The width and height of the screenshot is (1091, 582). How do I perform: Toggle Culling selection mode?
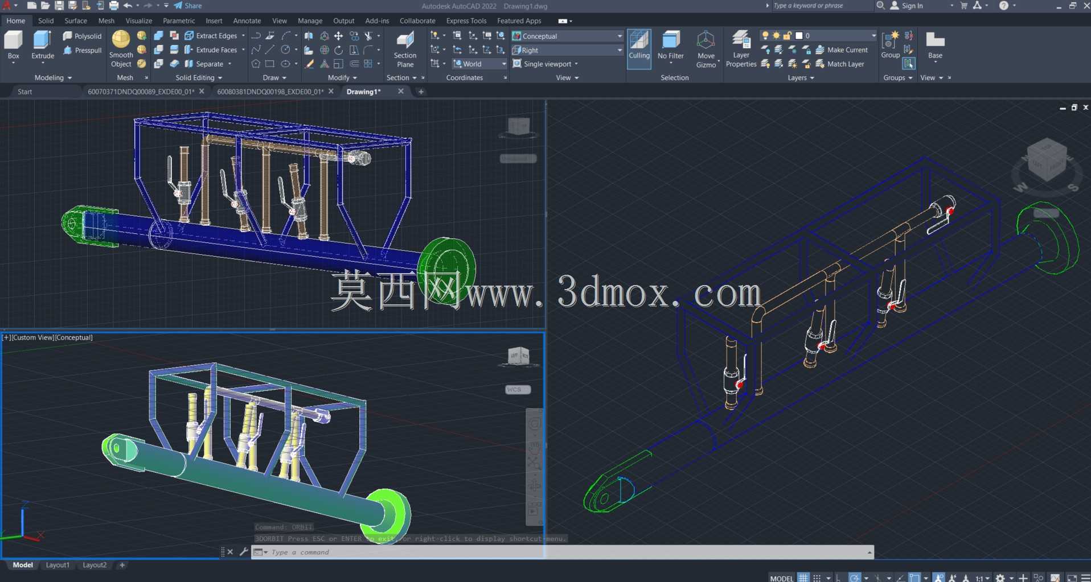point(639,49)
